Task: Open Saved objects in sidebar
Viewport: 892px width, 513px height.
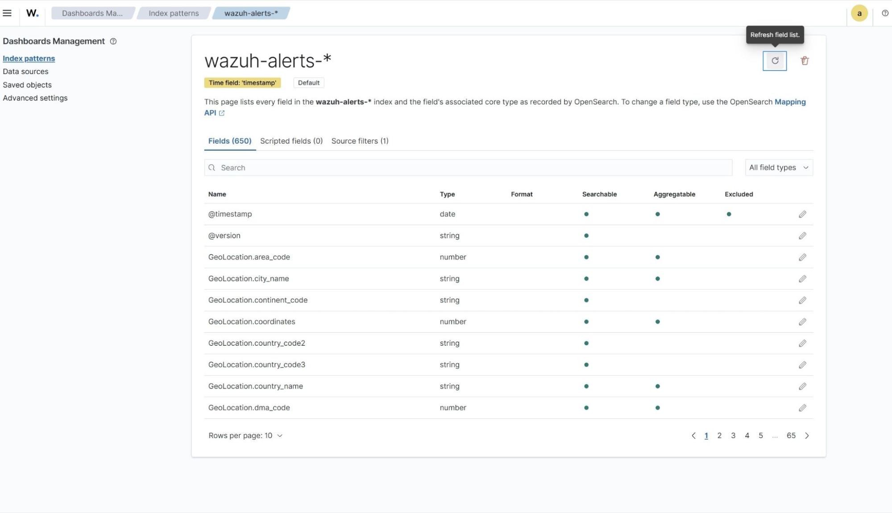Action: pos(27,85)
